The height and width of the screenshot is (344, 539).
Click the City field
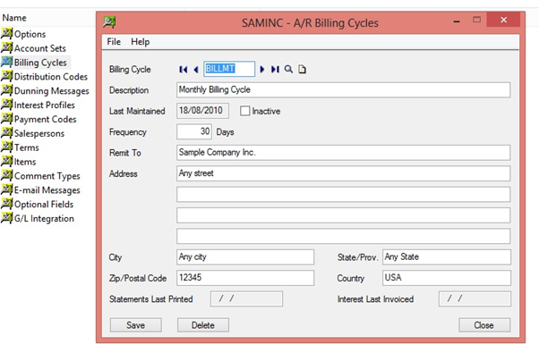click(245, 257)
